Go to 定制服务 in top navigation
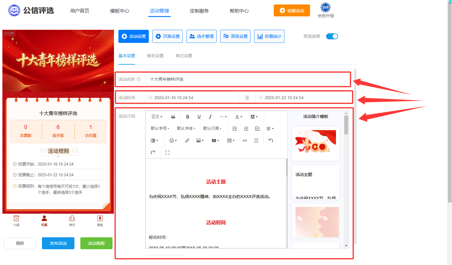The height and width of the screenshot is (265, 452). coord(199,11)
